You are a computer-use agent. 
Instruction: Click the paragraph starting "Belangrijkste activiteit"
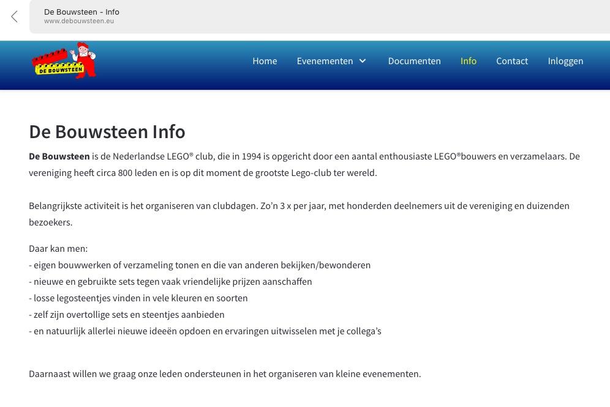[299, 206]
